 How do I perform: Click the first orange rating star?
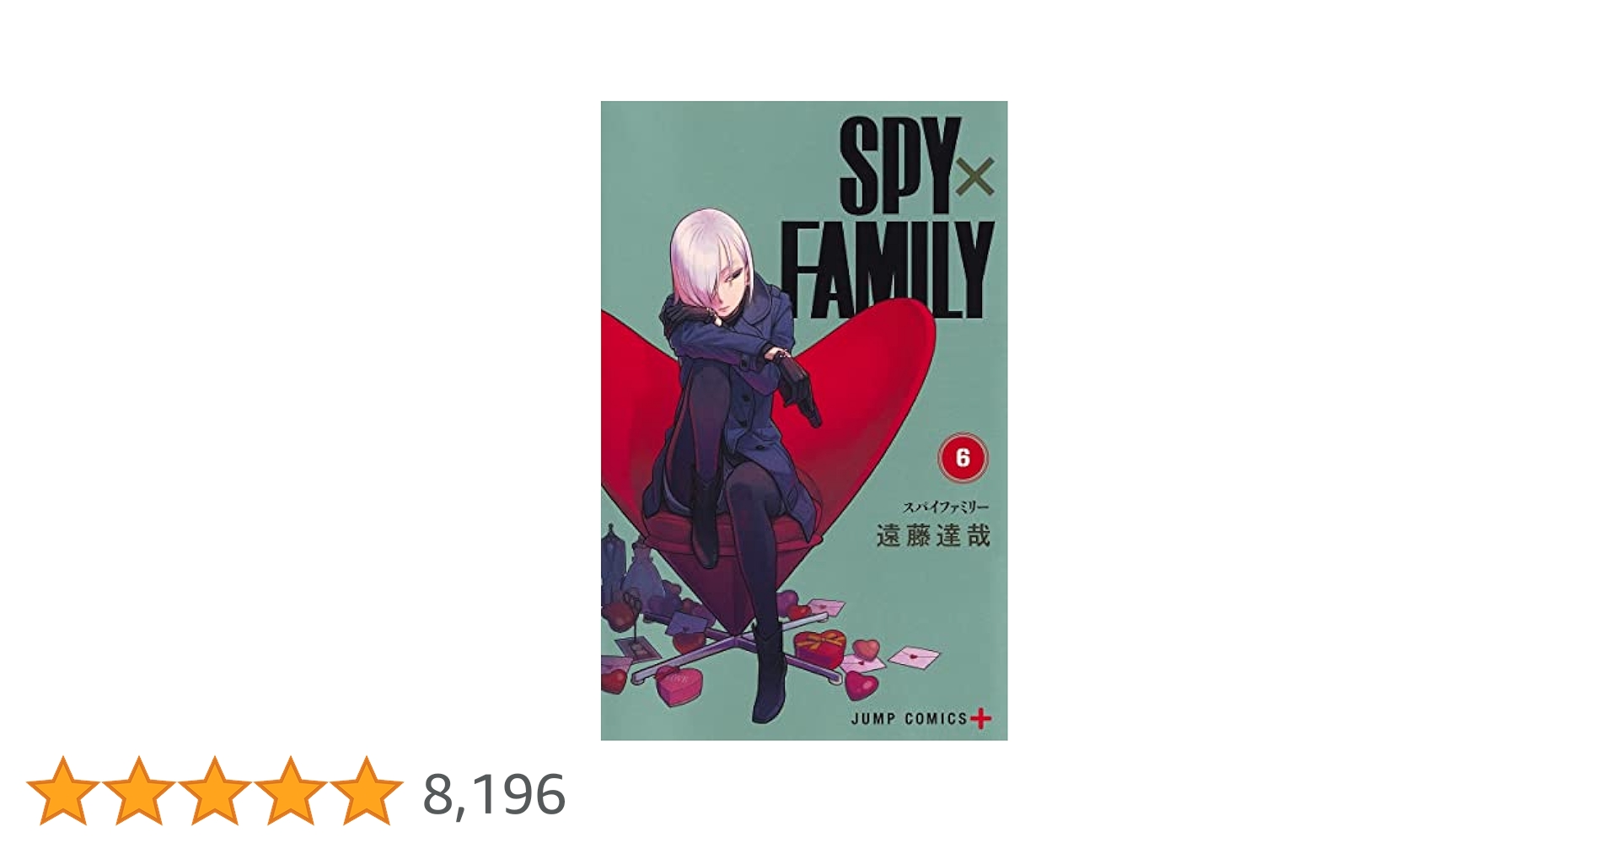click(62, 792)
